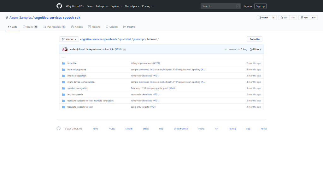Open the Status footer link
The height and width of the screenshot is (182, 323).
coord(146,129)
